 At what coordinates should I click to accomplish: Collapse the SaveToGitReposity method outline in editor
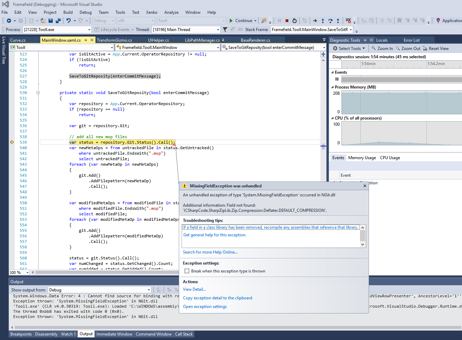click(38, 93)
